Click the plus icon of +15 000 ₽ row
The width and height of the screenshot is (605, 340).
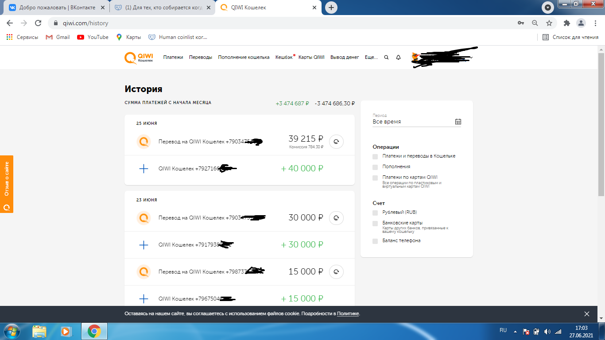143,298
